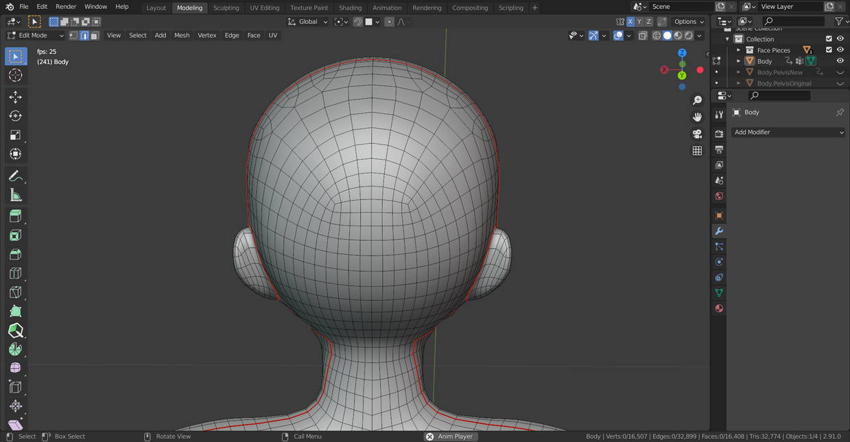Image resolution: width=850 pixels, height=442 pixels.
Task: Select the Inset Faces tool
Action: coord(15,236)
